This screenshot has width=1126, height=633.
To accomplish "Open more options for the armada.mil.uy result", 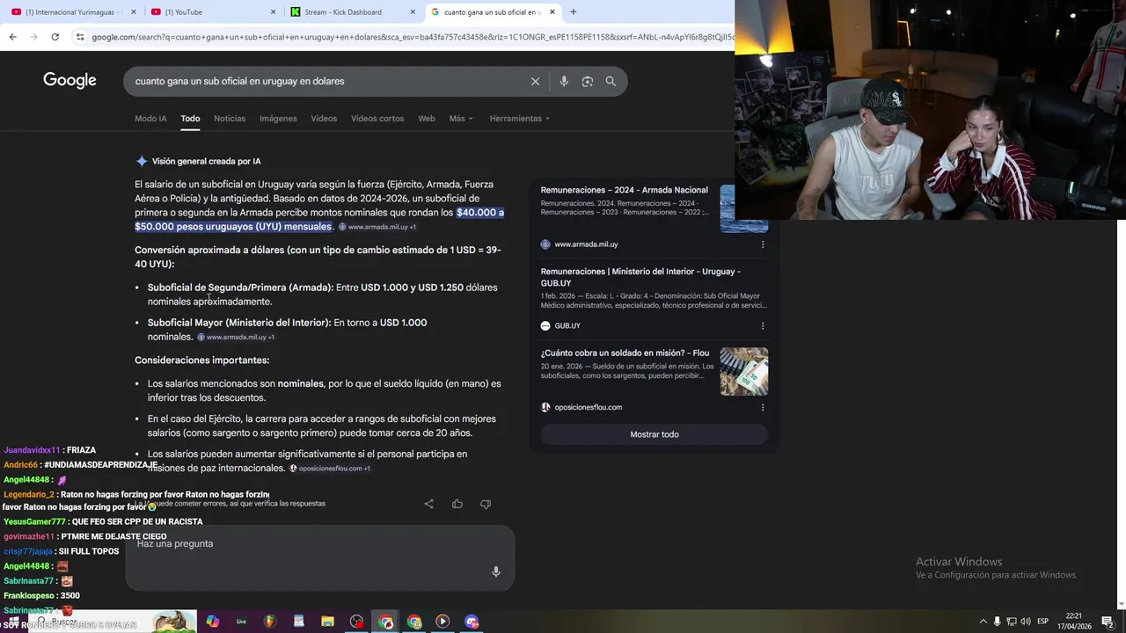I will tap(763, 244).
